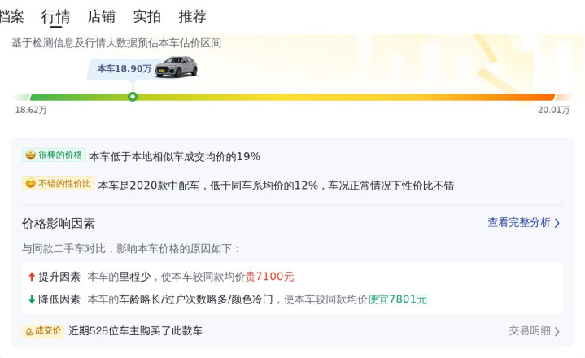The image size is (585, 358).
Task: Click the green down arrow for 降低因素
Action: click(32, 299)
